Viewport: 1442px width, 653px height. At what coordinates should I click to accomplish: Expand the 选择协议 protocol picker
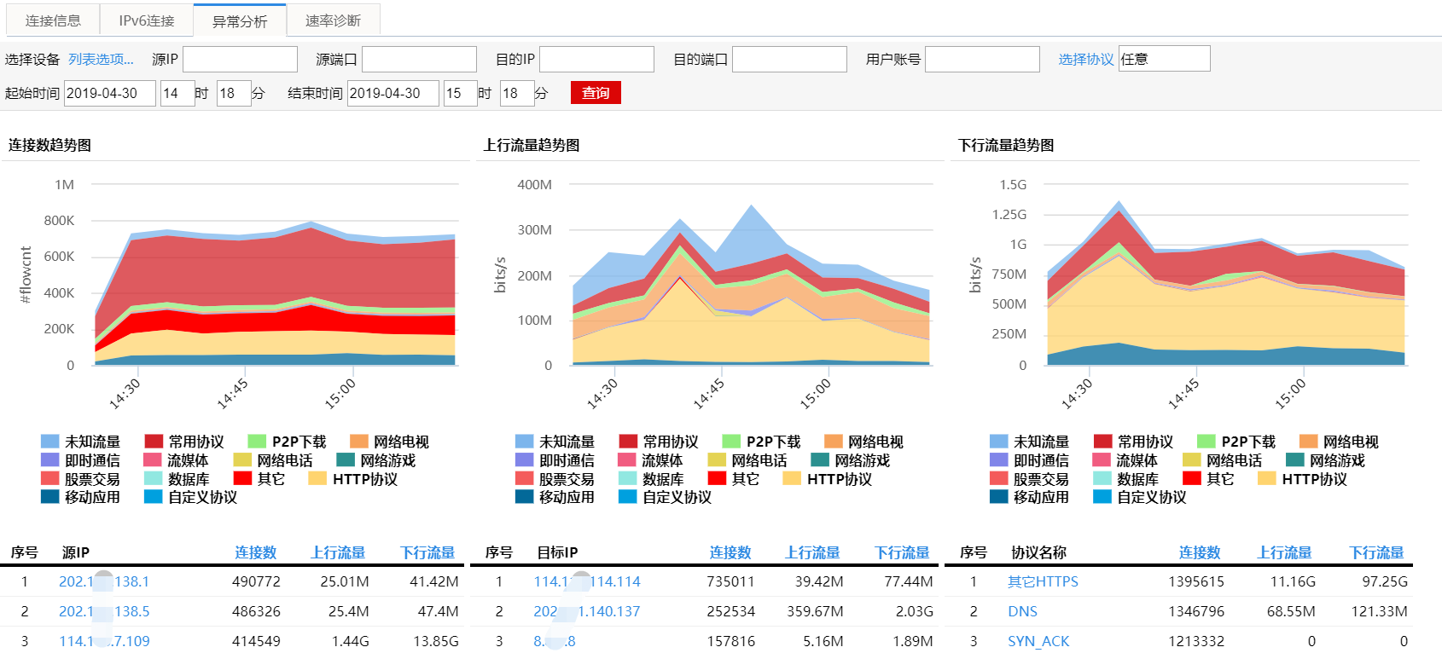pyautogui.click(x=1085, y=59)
